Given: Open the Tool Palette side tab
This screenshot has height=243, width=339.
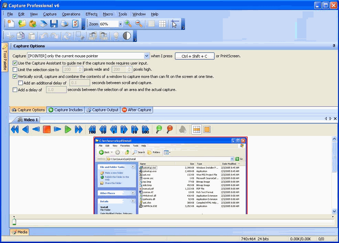Looking at the screenshot, I should [x=5, y=57].
